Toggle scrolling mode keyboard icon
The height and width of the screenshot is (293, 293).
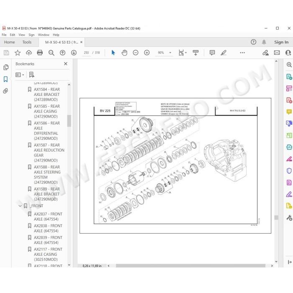pyautogui.click(x=195, y=53)
